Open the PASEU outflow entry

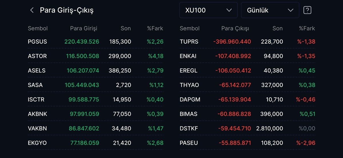248,143
